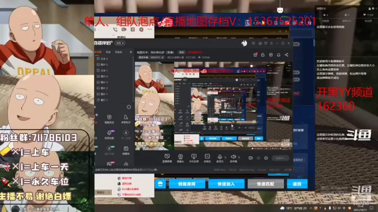Select the 图片 4 source
378x212 pixels.
[114, 76]
